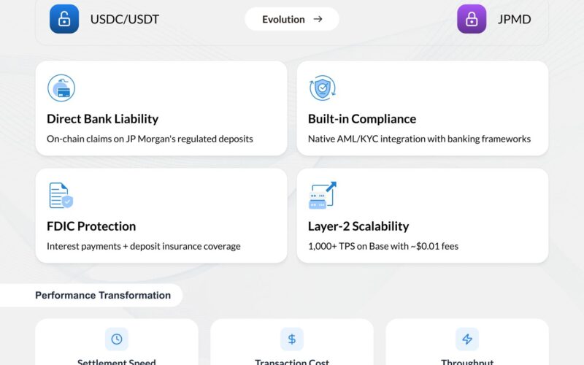Select the Layer-2 Scalability heading

point(358,226)
